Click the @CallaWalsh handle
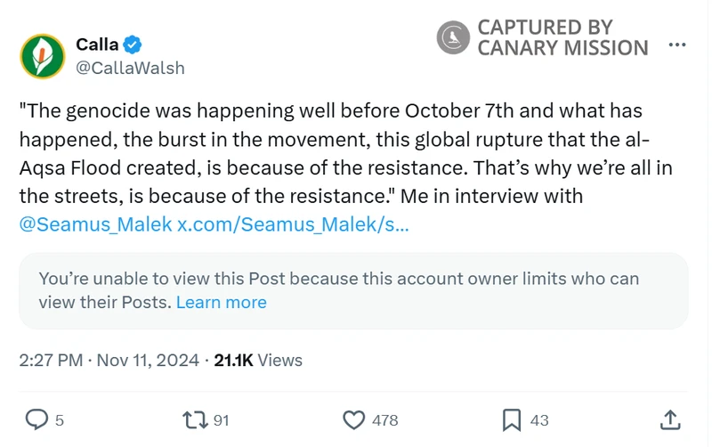Image resolution: width=712 pixels, height=447 pixels. 130,68
